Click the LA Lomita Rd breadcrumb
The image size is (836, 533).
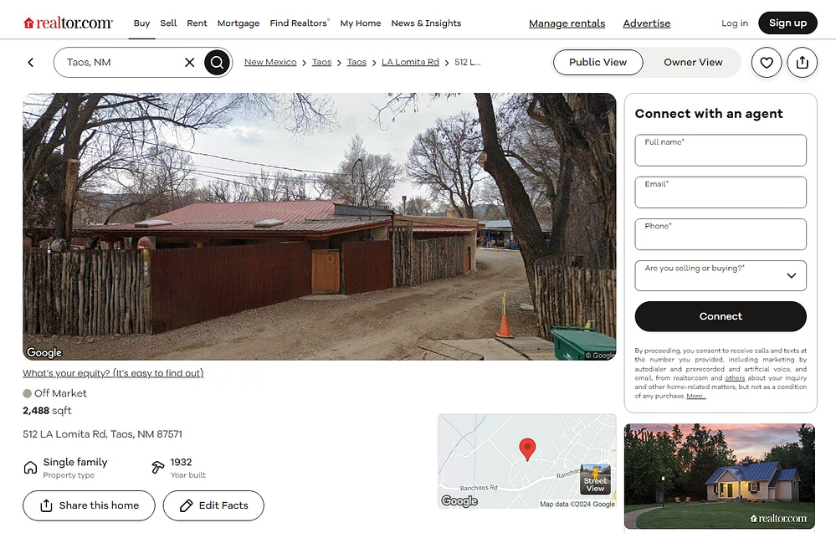tap(410, 63)
